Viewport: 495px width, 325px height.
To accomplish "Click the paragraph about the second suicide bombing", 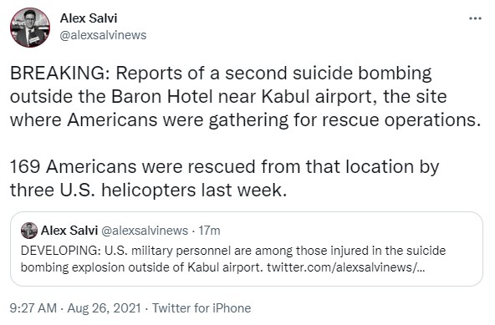I will point(246,97).
